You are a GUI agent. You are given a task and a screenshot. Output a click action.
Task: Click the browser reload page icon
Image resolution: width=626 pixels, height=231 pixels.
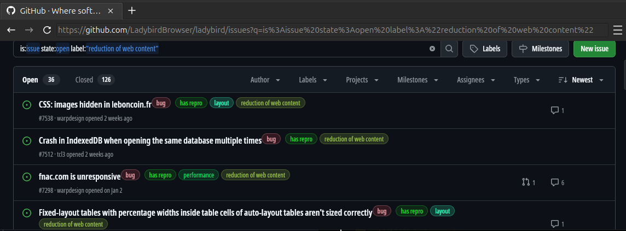[x=47, y=30]
